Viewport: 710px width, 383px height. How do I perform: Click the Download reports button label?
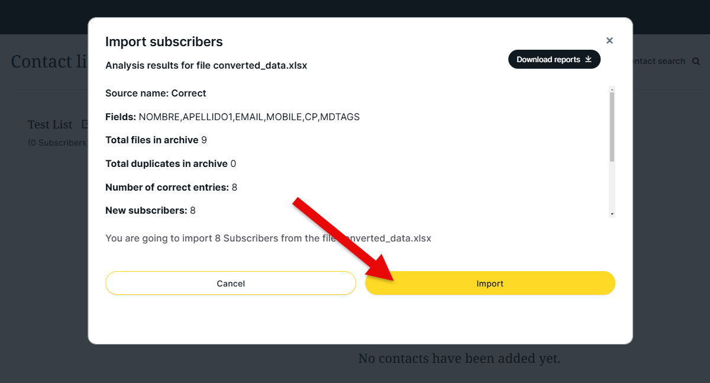(548, 59)
